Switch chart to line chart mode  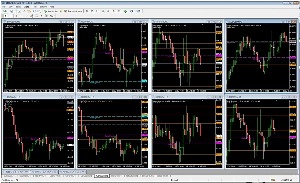97,11
